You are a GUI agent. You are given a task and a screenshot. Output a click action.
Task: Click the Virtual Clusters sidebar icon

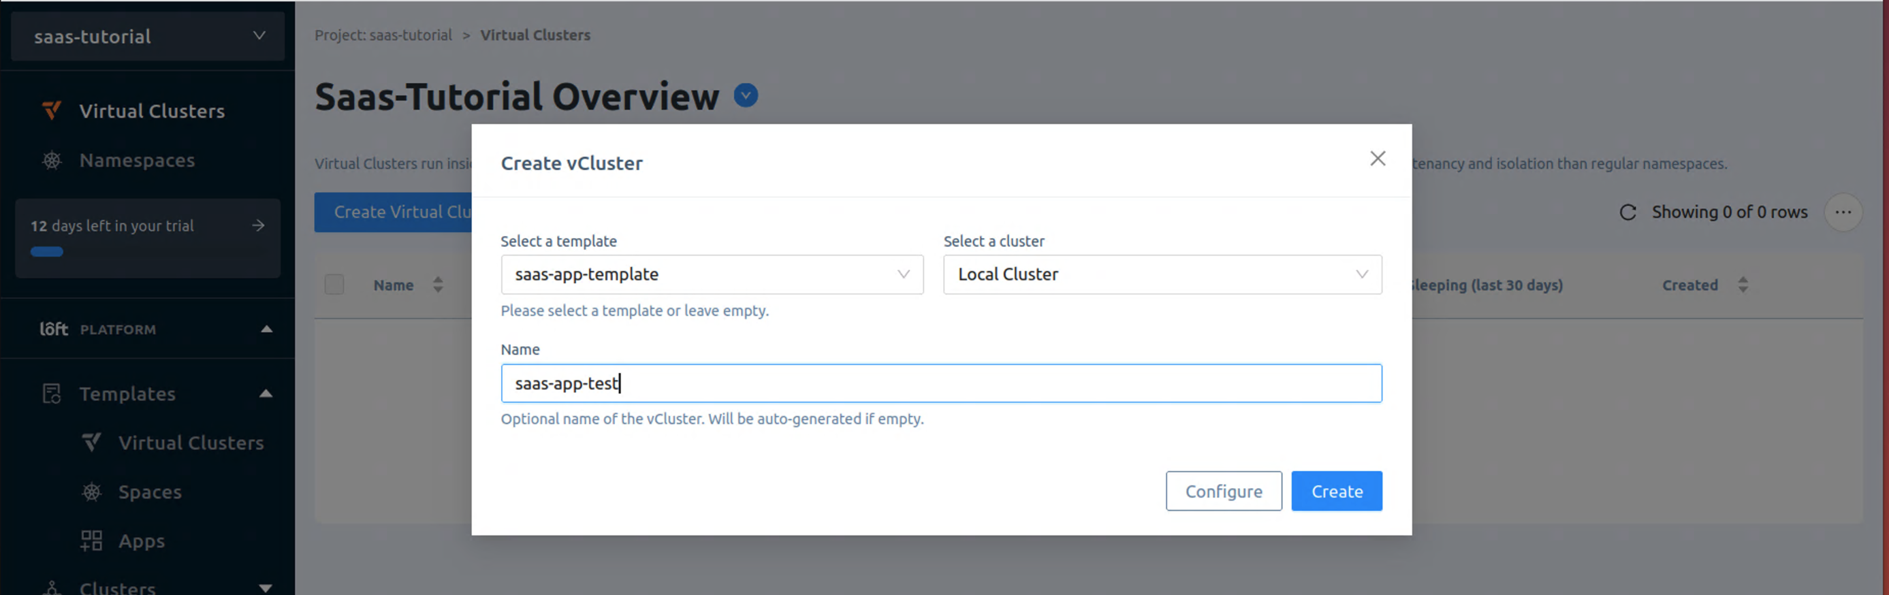[x=51, y=111]
